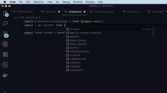Click the "graphql-tools" string
The image size is (167, 93).
tap(91, 21)
